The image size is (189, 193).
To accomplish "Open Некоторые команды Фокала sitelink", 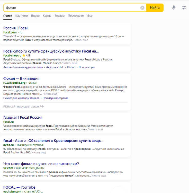I will [x=21, y=98].
